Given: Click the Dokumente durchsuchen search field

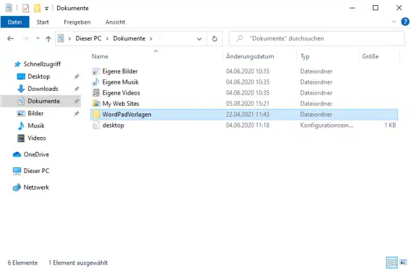Looking at the screenshot, I should point(317,38).
